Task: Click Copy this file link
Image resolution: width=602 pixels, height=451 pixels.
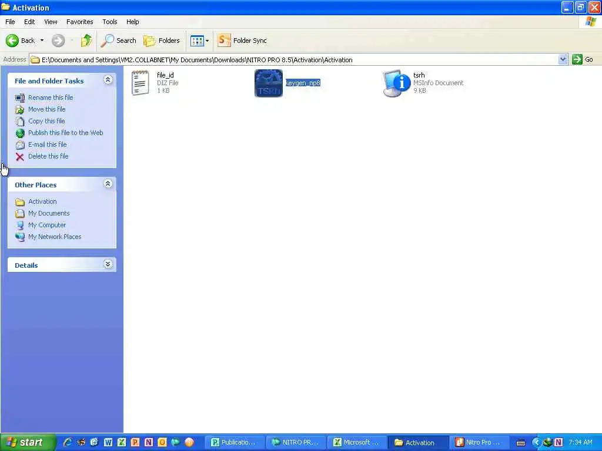Action: [46, 121]
